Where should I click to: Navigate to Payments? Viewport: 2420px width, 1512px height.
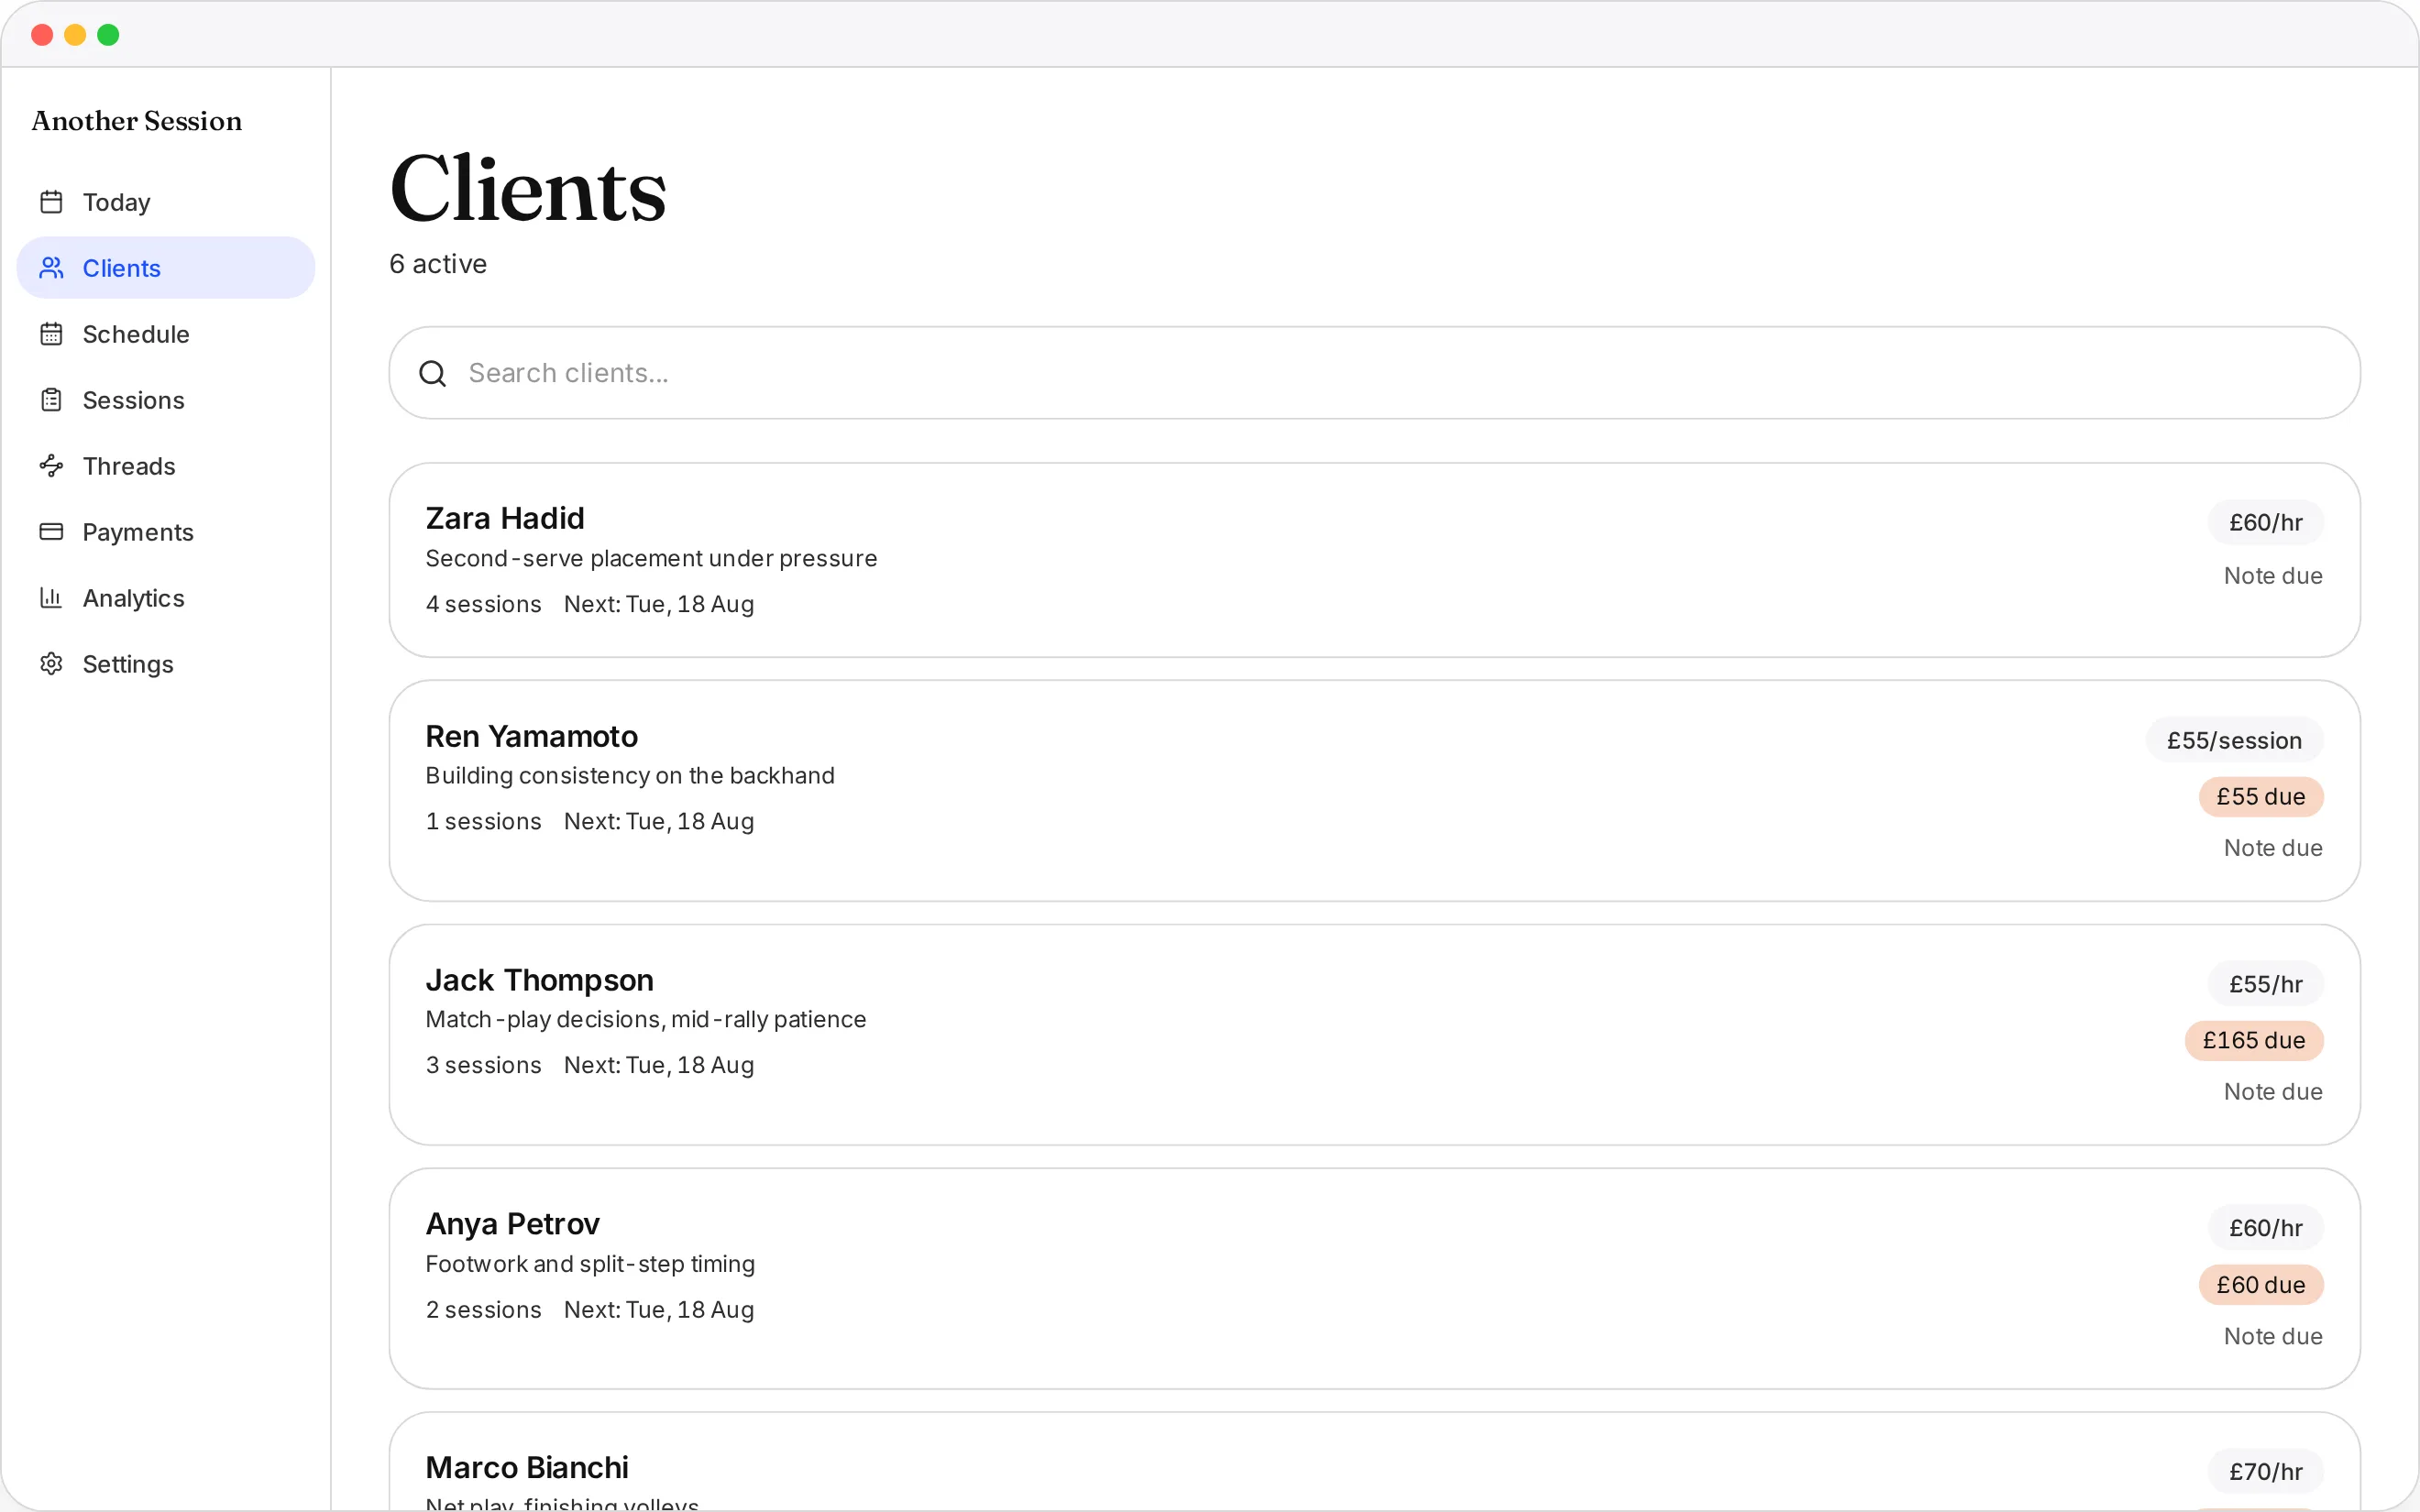click(x=166, y=532)
